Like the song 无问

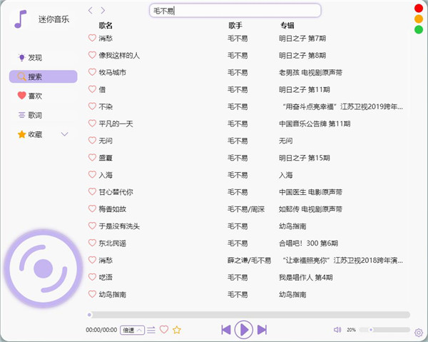92,141
